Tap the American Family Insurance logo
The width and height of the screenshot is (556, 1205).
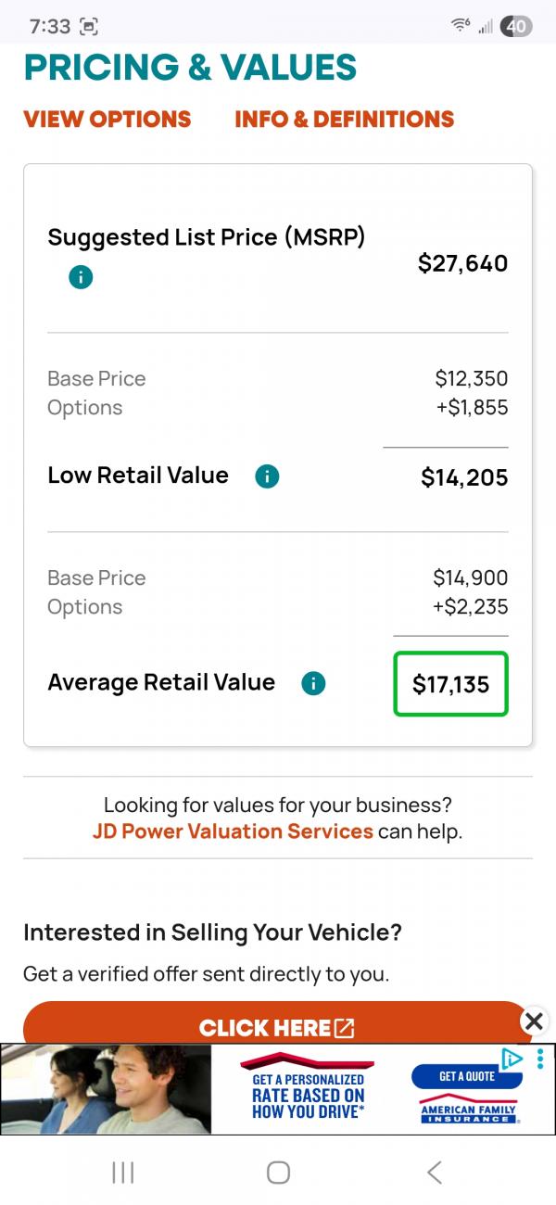(468, 1112)
